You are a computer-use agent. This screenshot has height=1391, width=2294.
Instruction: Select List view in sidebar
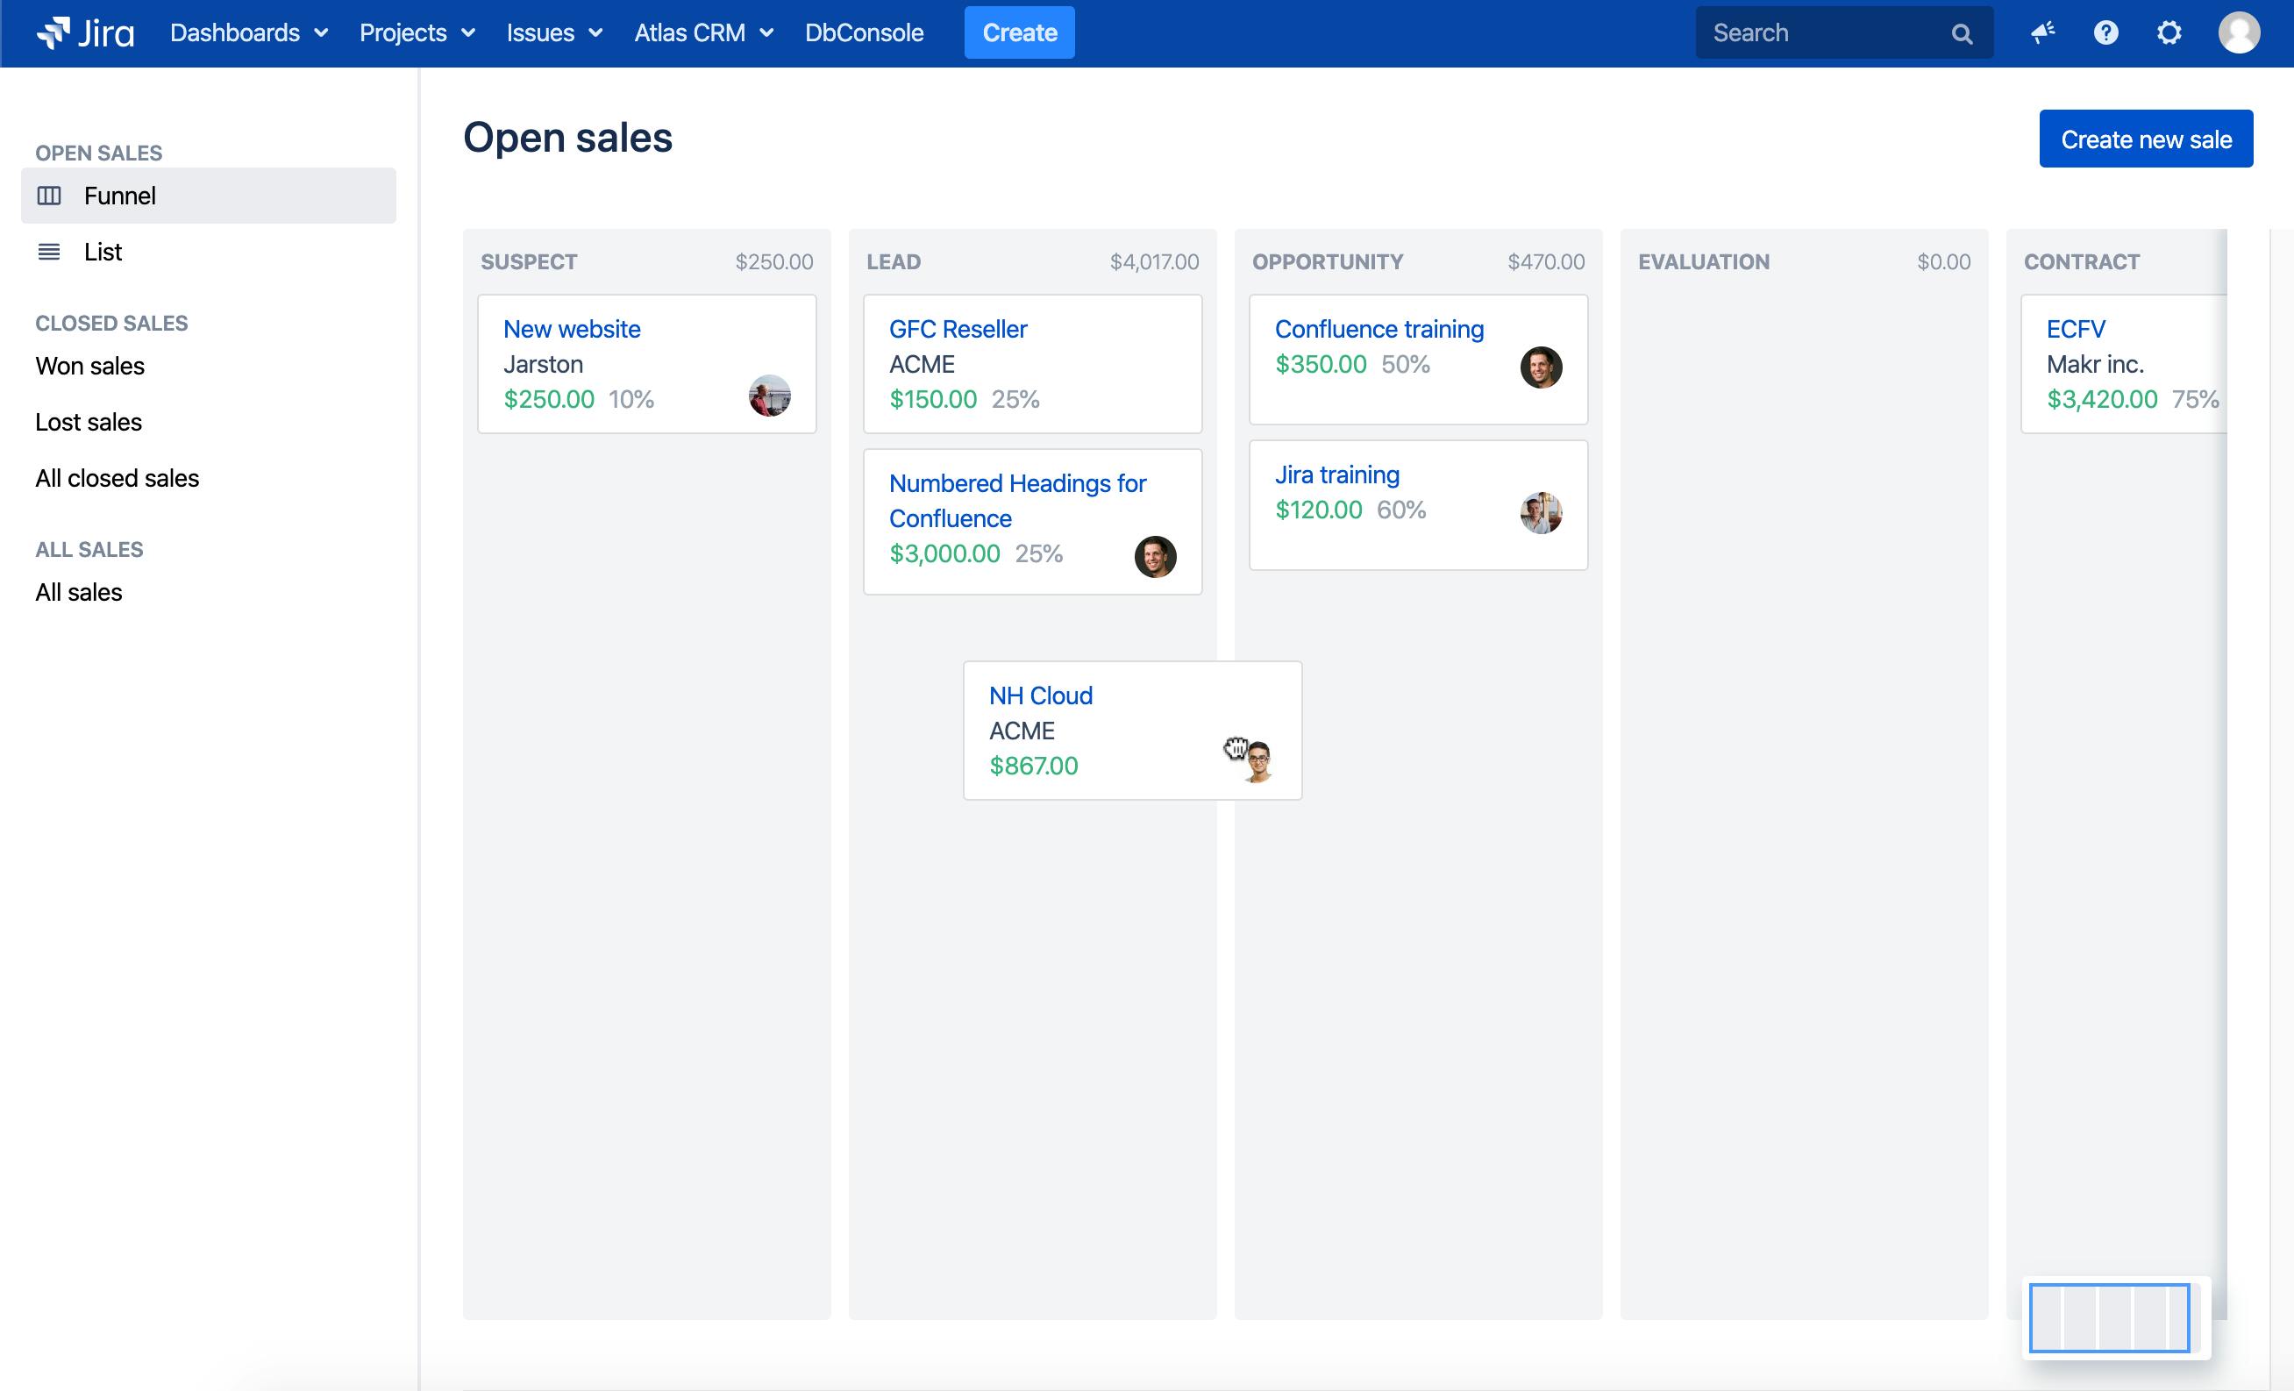209,252
